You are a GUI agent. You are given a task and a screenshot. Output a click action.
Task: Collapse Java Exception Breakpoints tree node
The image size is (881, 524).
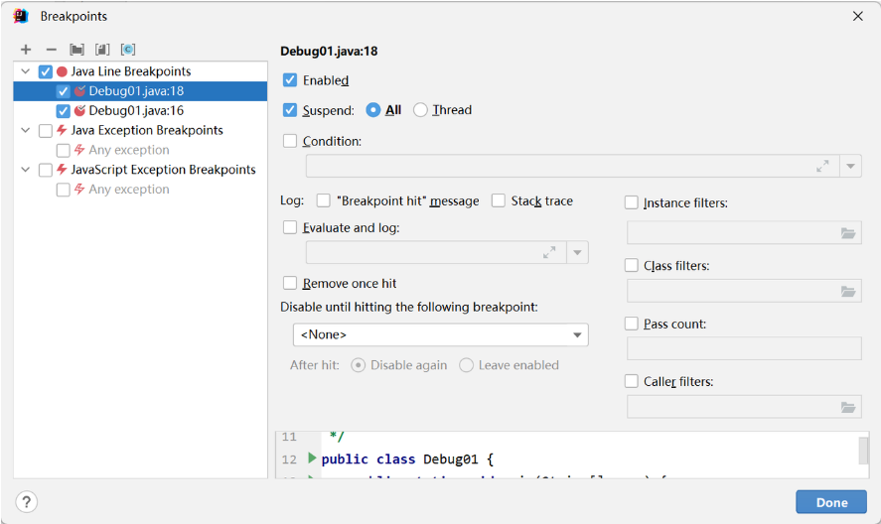coord(25,130)
